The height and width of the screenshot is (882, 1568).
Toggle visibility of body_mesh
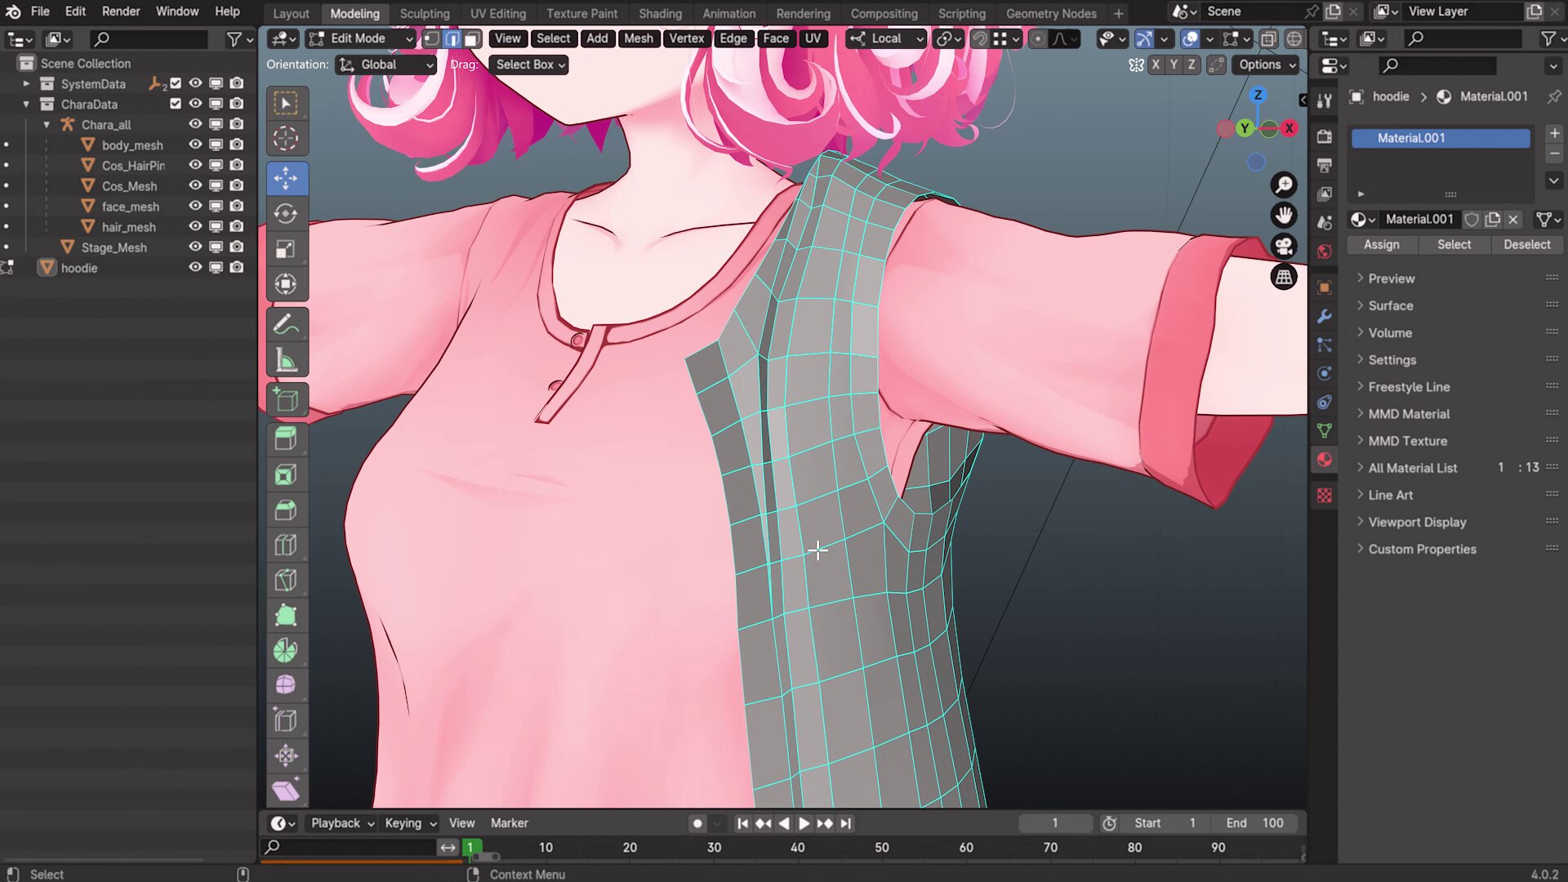pos(195,145)
